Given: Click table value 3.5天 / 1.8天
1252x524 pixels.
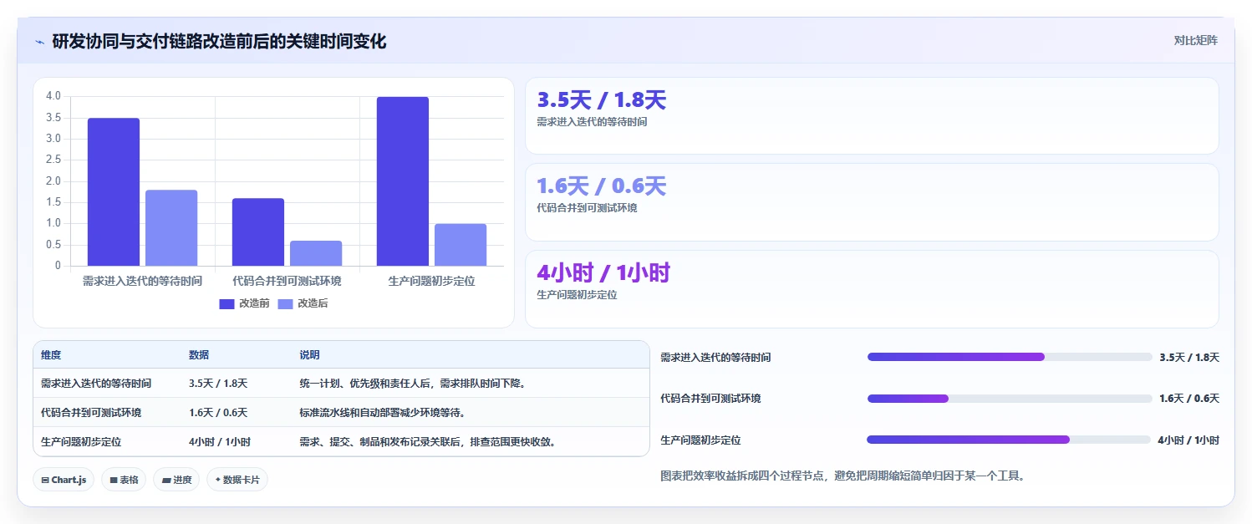Looking at the screenshot, I should tap(218, 384).
